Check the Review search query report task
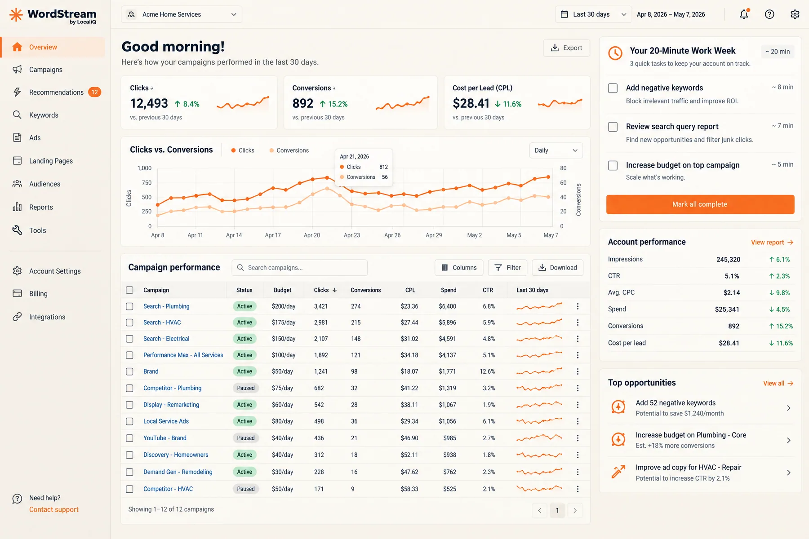This screenshot has height=539, width=809. point(613,127)
